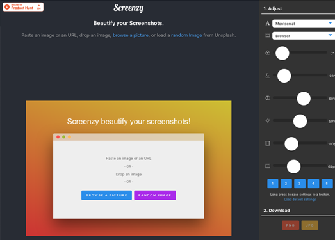Click the contrast slider knob at 60%
Screen dimensions: 335x240
(x=304, y=99)
